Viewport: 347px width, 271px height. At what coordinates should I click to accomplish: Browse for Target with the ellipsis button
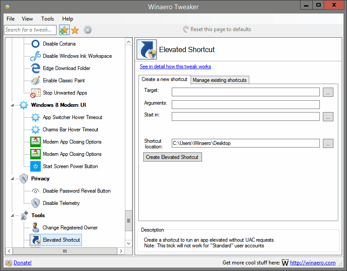328,92
